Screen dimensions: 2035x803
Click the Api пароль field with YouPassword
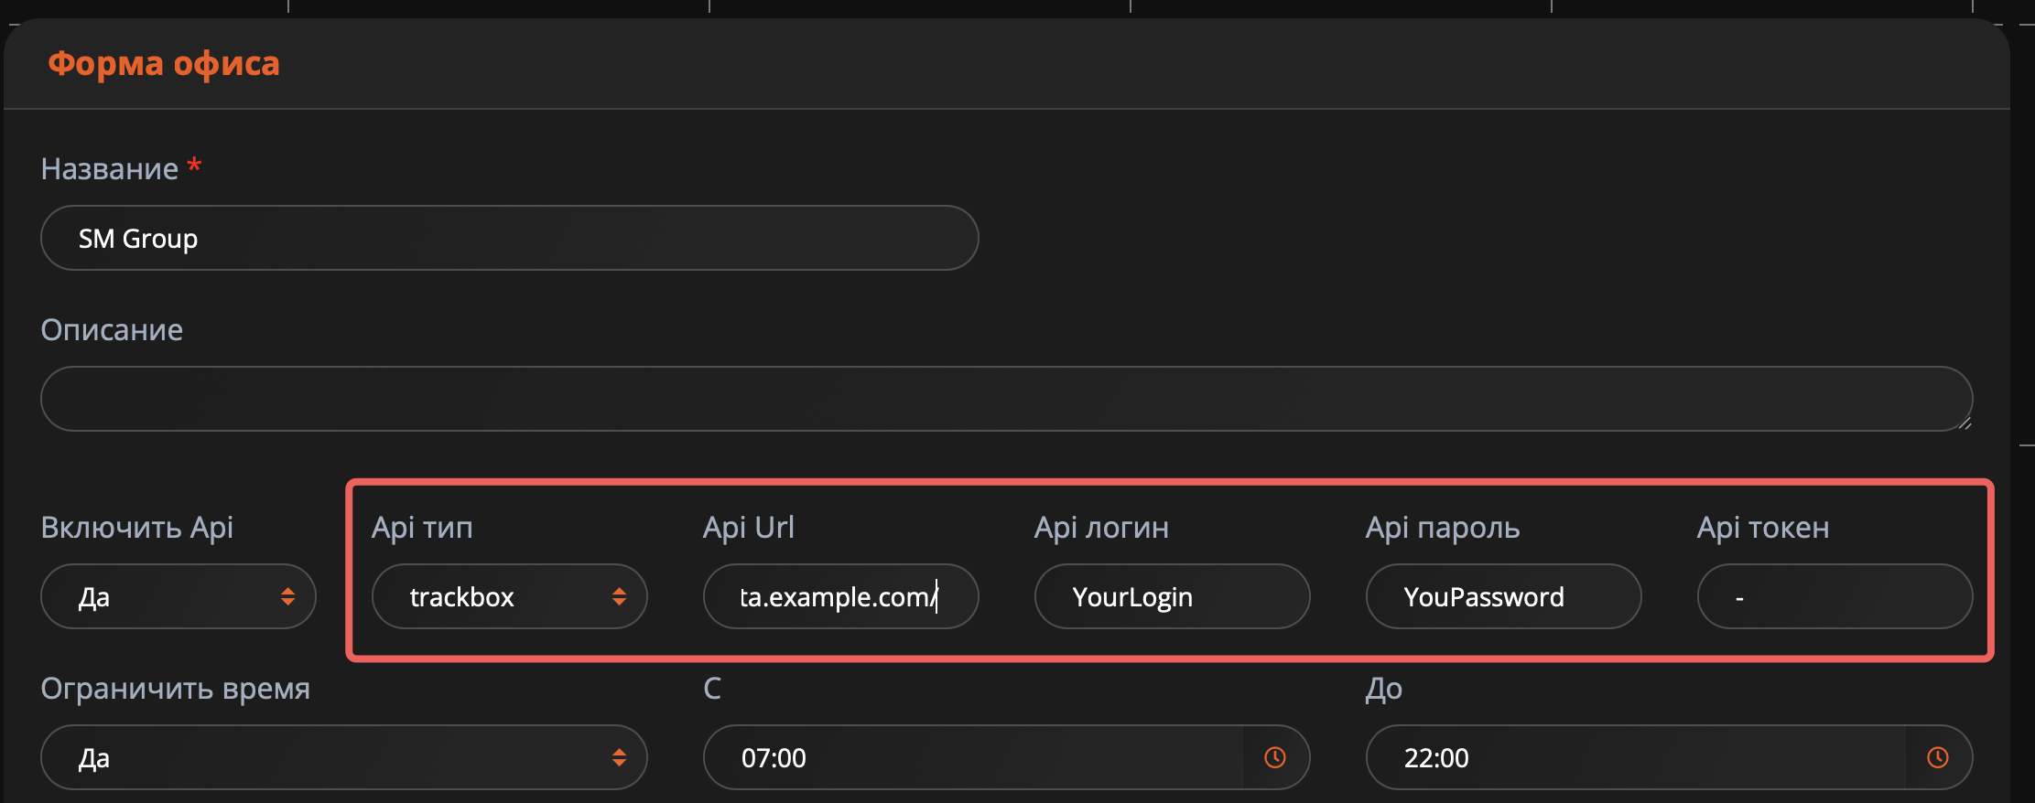tap(1504, 596)
